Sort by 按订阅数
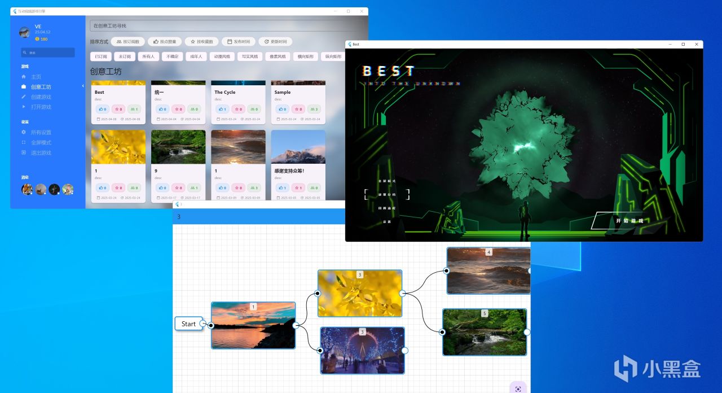 [x=128, y=41]
